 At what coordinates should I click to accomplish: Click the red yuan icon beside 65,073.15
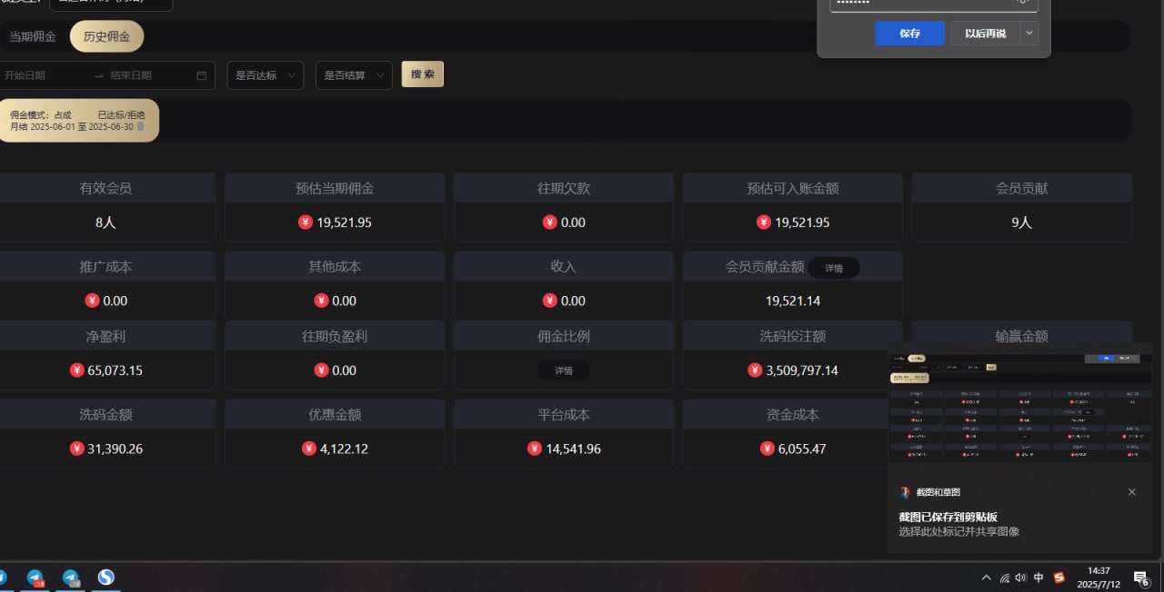76,370
